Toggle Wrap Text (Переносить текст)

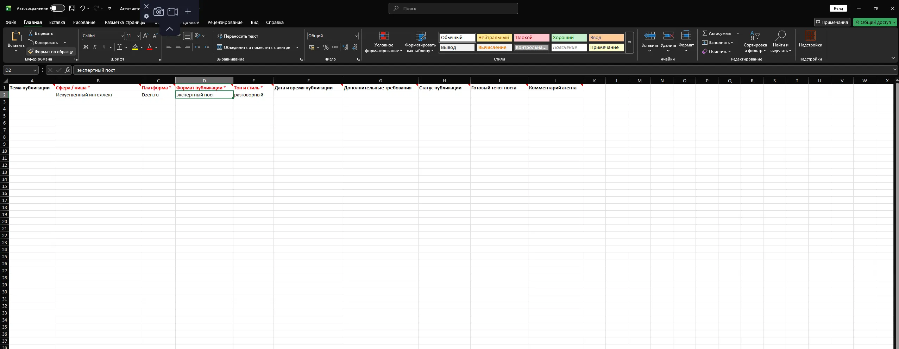tap(238, 36)
